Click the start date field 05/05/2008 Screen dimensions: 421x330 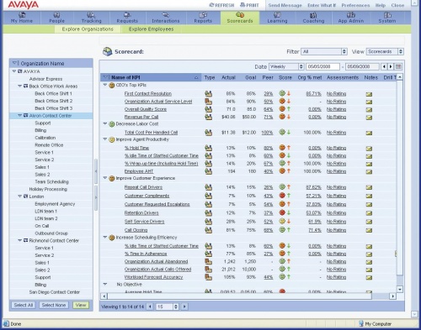point(322,66)
